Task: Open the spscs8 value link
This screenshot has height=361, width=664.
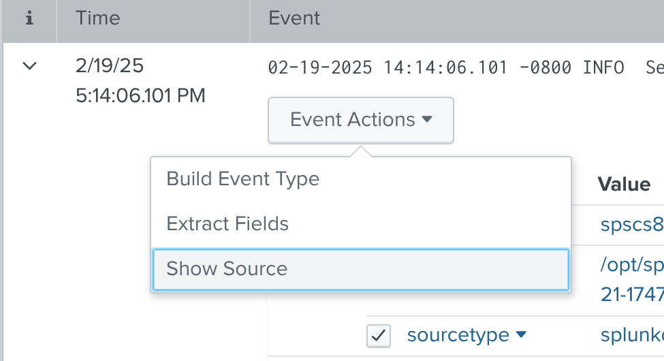Action: point(631,224)
